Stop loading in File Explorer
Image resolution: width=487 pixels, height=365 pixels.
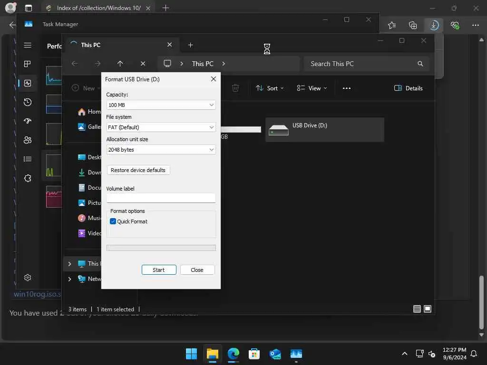[x=143, y=64]
